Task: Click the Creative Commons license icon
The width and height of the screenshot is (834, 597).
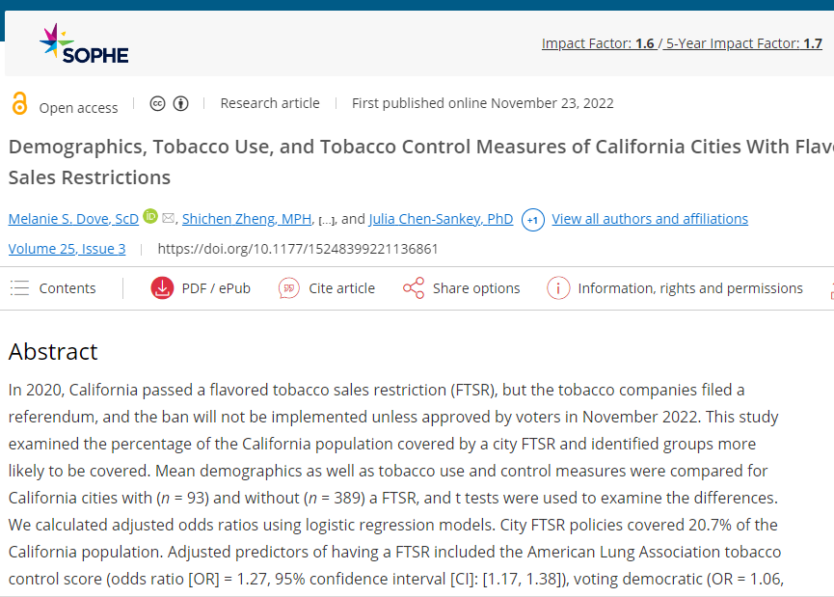Action: click(x=158, y=103)
